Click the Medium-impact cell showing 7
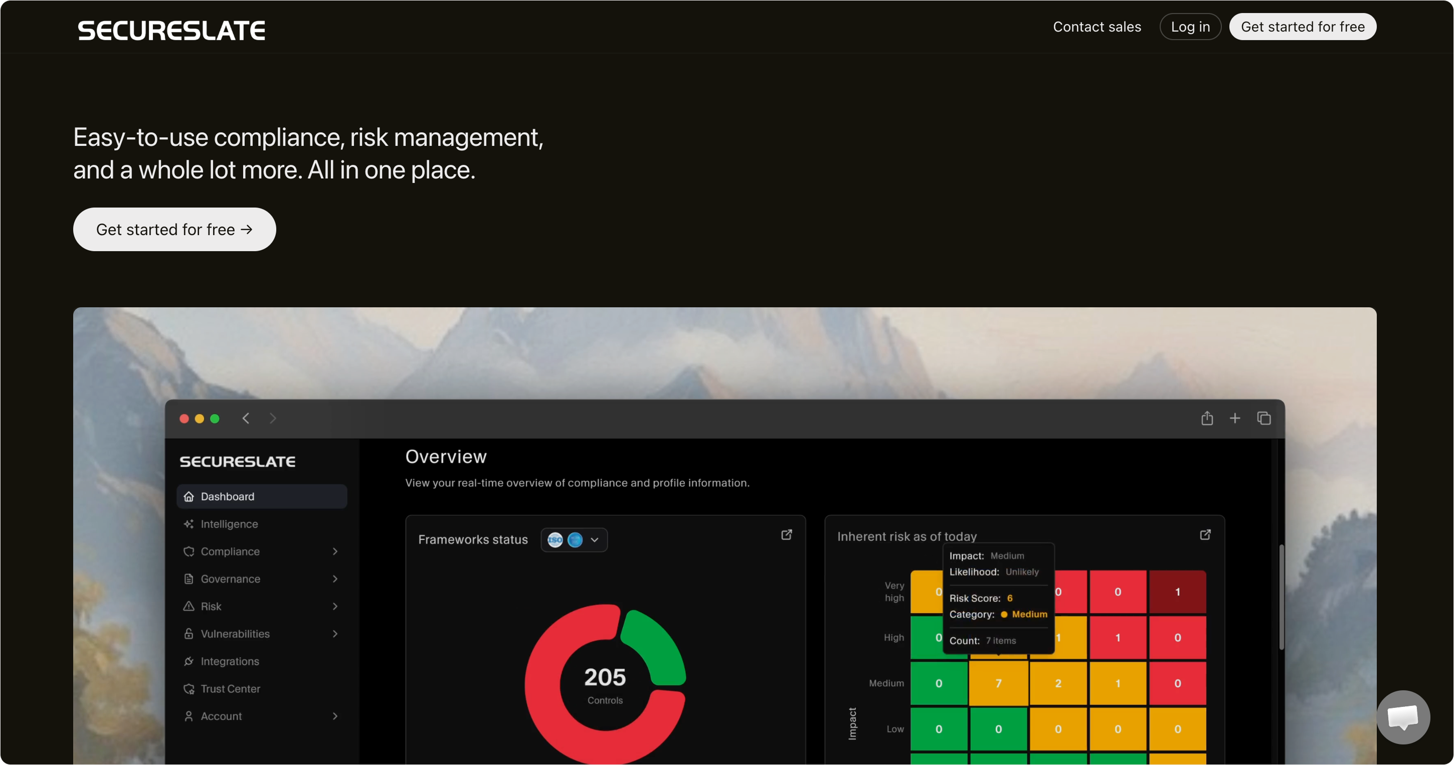Screen dimensions: 1454x765 click(x=998, y=683)
